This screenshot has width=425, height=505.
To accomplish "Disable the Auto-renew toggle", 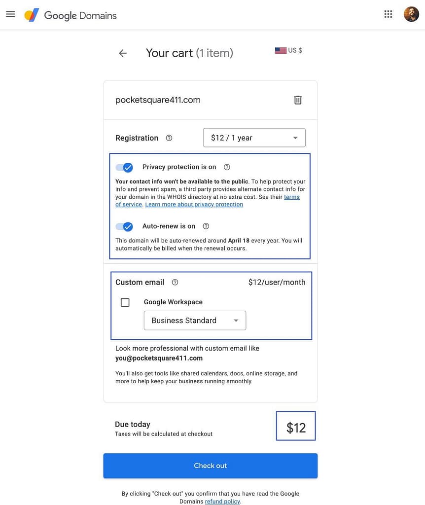I will [x=124, y=227].
